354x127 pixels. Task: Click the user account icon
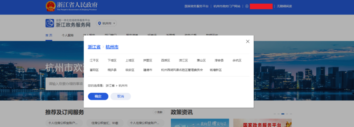pyautogui.click(x=247, y=6)
